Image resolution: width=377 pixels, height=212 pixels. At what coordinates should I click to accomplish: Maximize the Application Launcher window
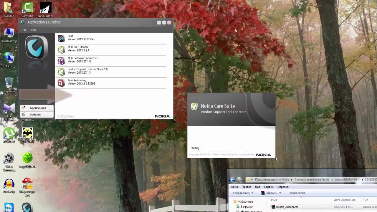(x=164, y=22)
